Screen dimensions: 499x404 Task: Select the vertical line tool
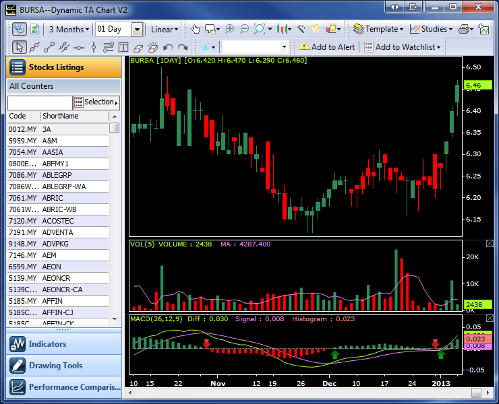[94, 47]
